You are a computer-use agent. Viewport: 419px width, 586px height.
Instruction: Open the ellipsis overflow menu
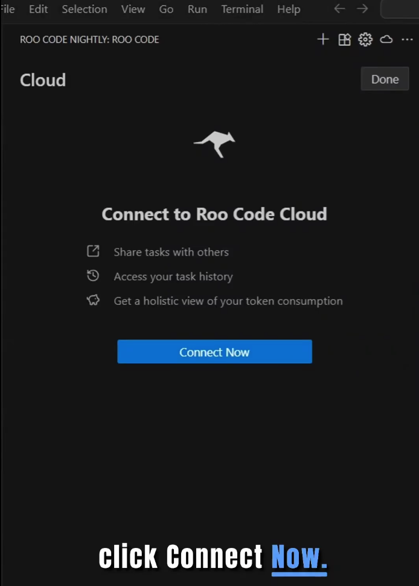pyautogui.click(x=408, y=39)
